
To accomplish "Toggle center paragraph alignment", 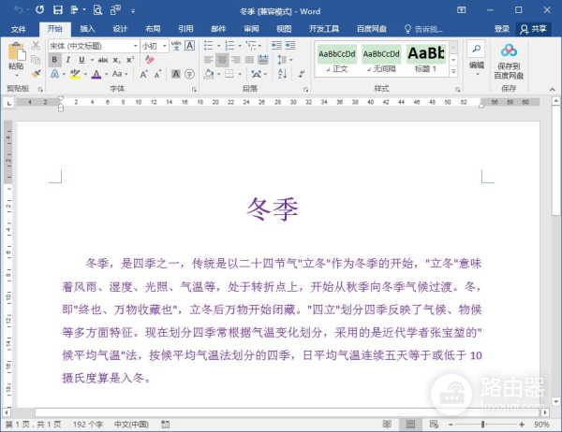I will [222, 60].
